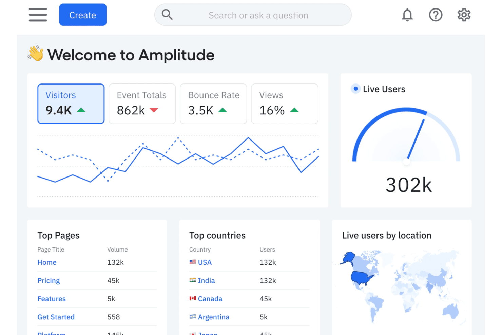Click the Users column header
502x335 pixels.
(x=267, y=249)
